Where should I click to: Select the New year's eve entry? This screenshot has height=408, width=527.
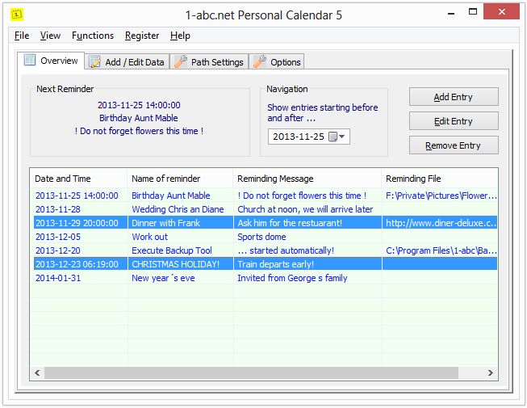(x=163, y=278)
